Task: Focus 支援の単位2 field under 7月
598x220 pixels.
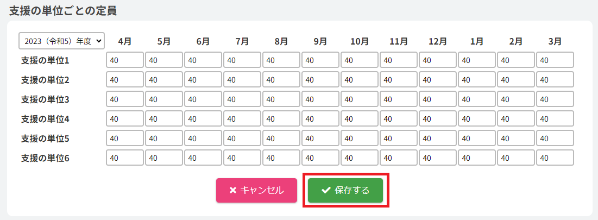Action: (242, 80)
